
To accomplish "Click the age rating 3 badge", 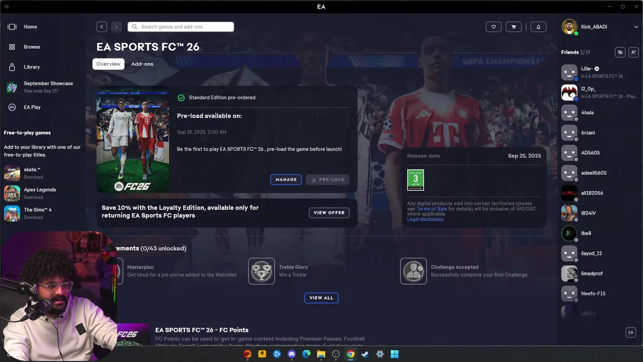I will pos(415,180).
